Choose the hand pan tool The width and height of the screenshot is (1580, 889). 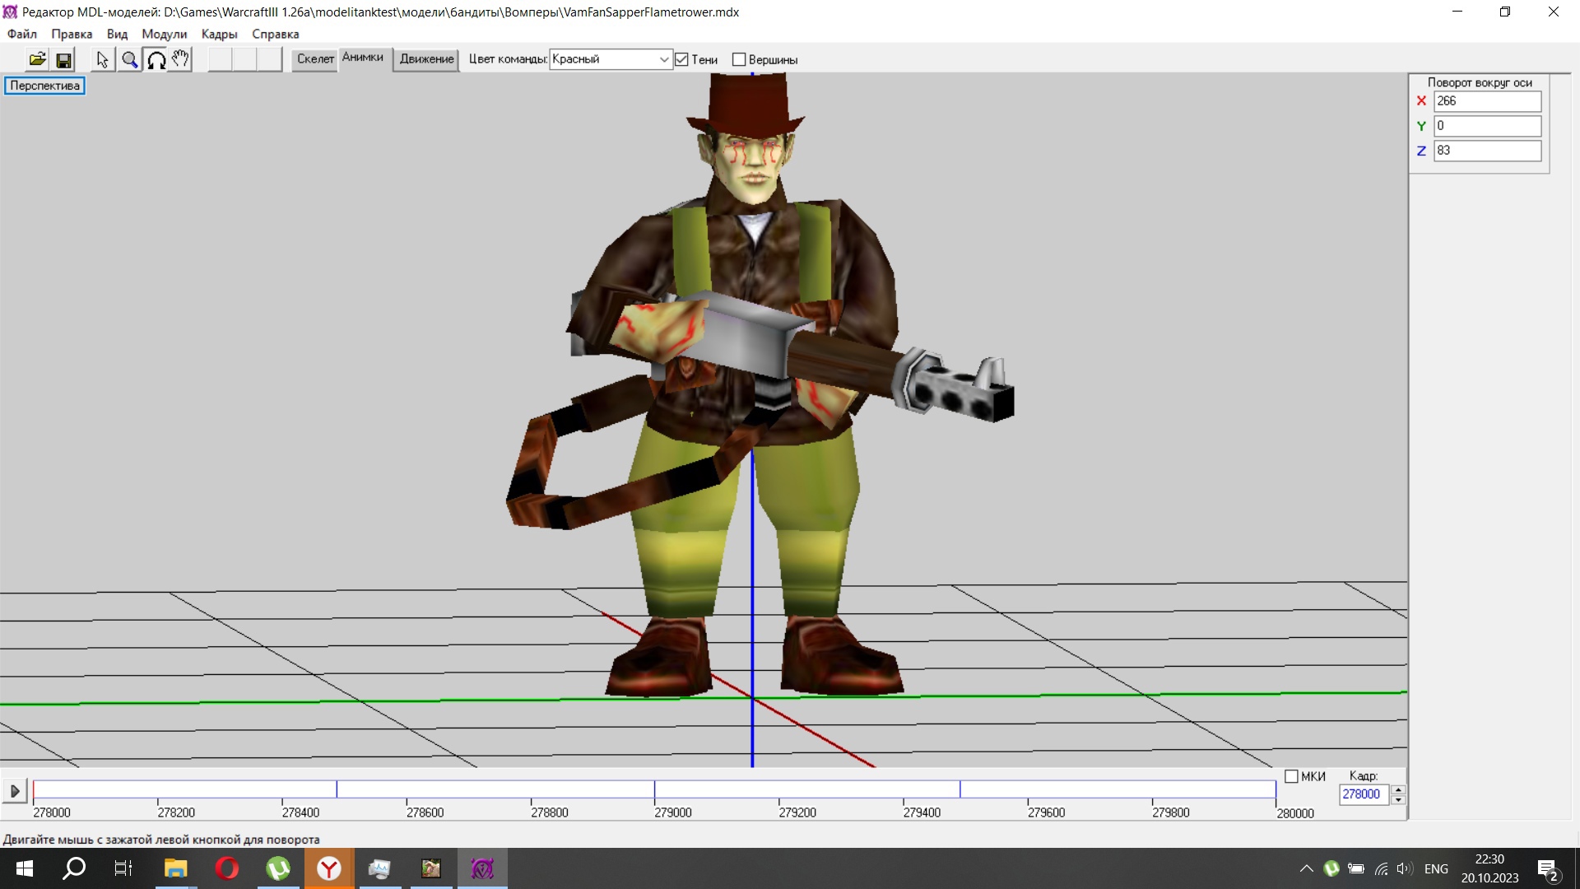pyautogui.click(x=180, y=59)
